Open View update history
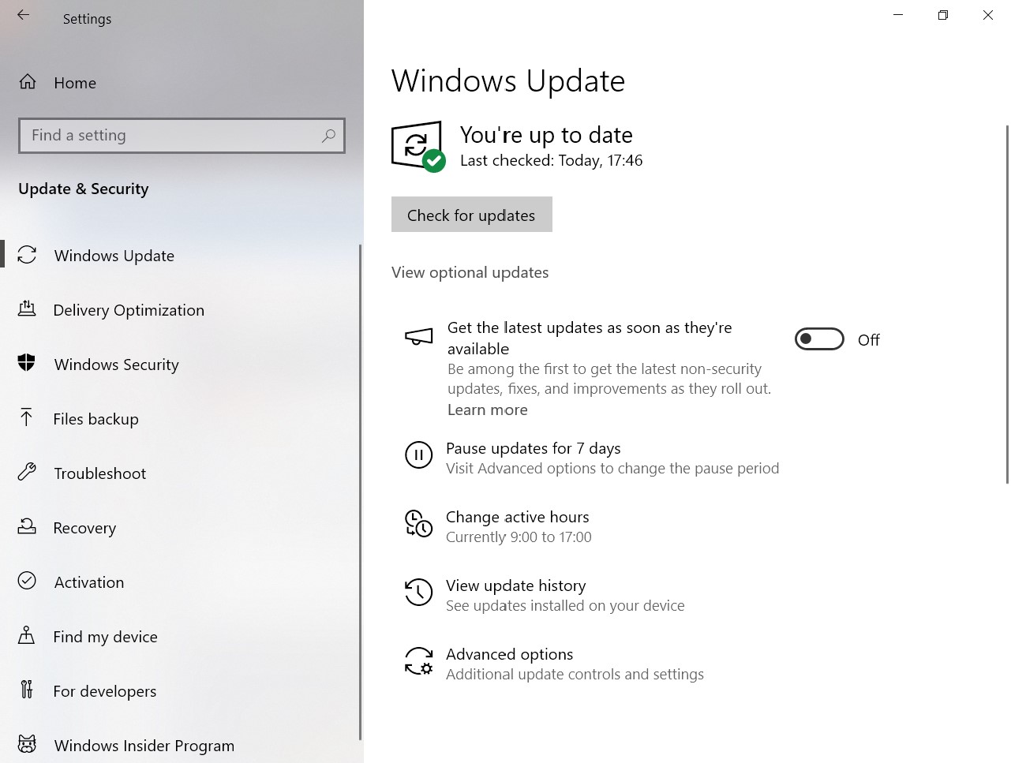 515,585
